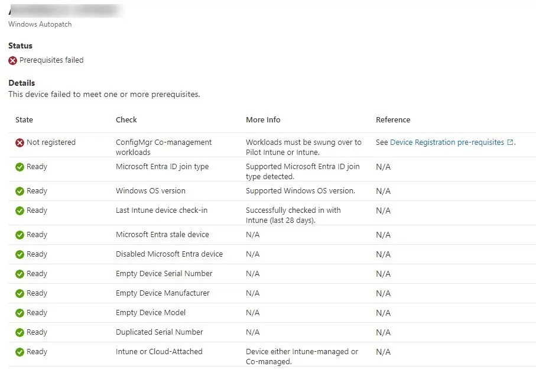This screenshot has width=536, height=379.
Task: Click the red error icon next to Not registered
Action: pyautogui.click(x=20, y=142)
